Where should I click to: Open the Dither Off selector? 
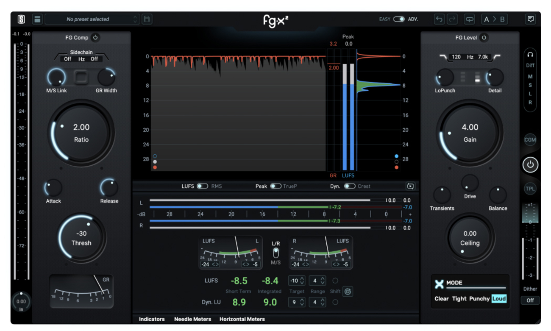(x=530, y=300)
